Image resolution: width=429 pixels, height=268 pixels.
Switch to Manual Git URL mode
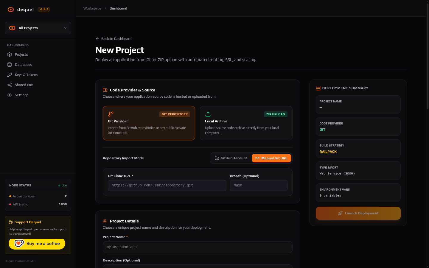pyautogui.click(x=271, y=158)
